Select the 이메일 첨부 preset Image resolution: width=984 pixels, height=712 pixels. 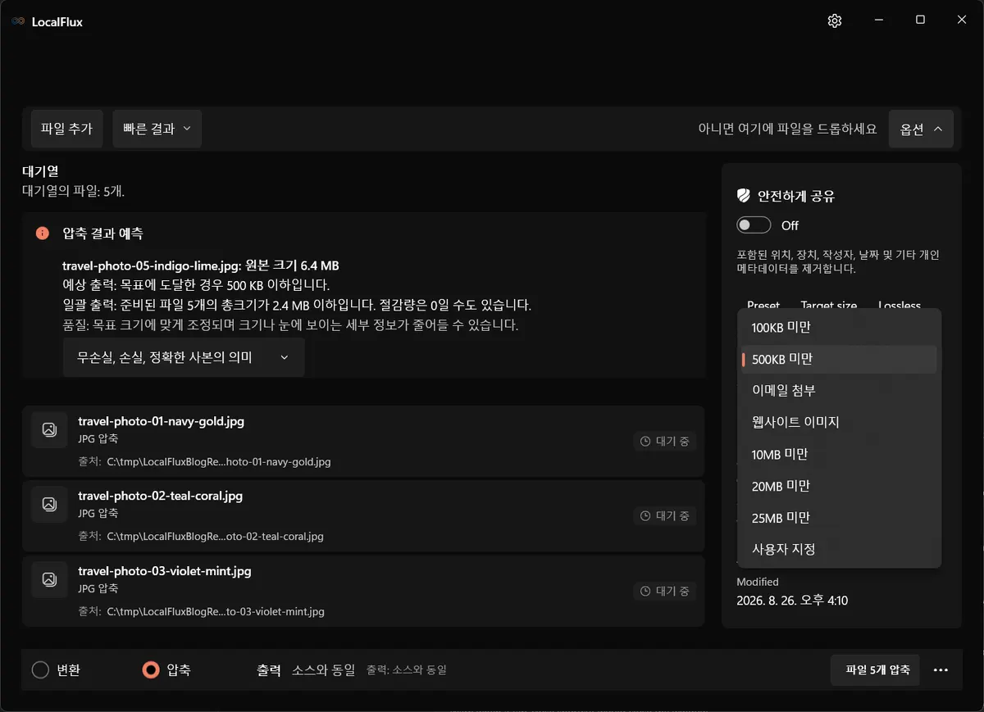tap(839, 391)
